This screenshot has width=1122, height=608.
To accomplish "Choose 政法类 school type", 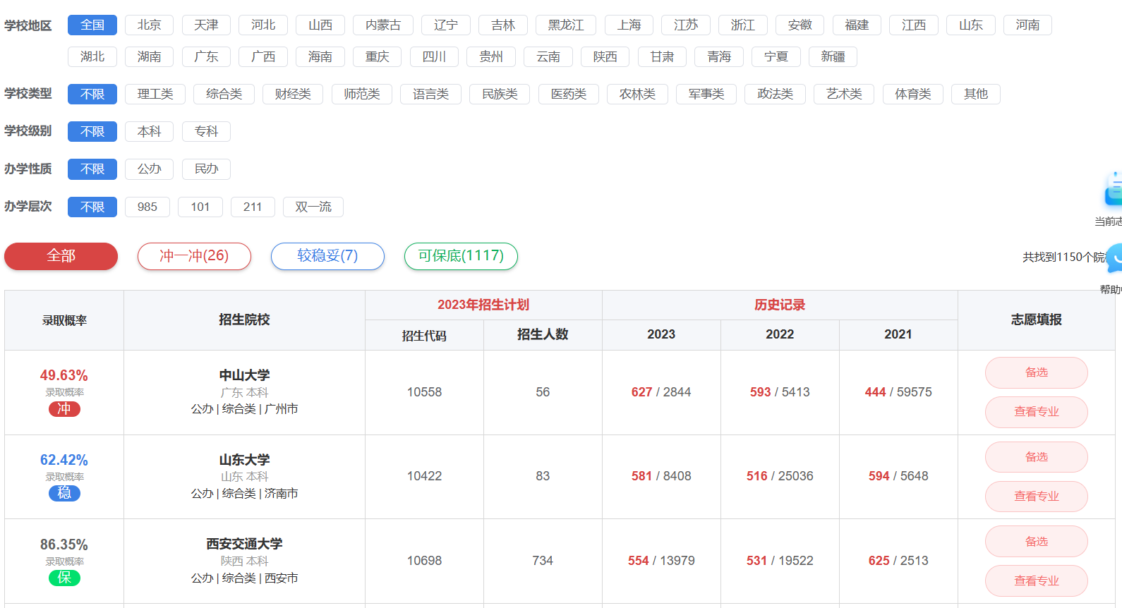I will tap(775, 94).
